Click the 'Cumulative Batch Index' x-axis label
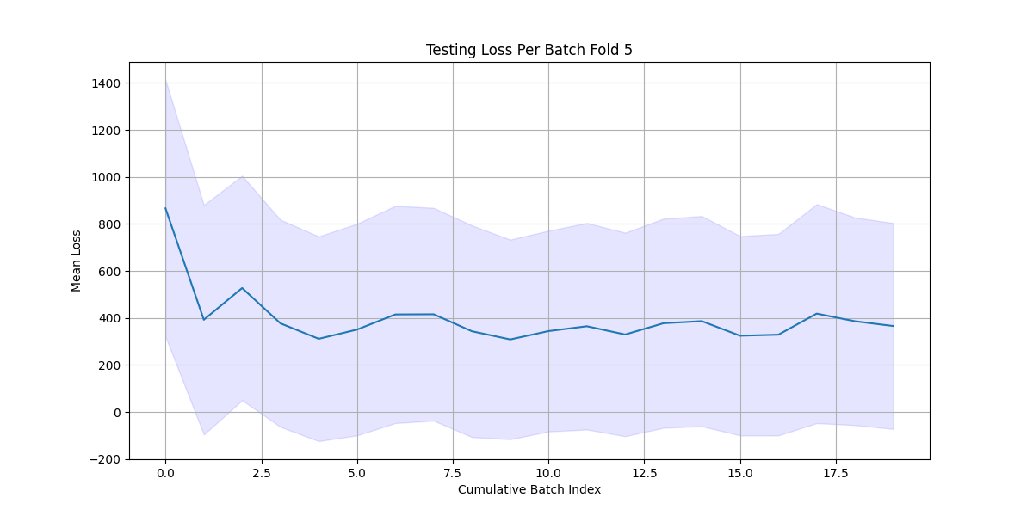The image size is (1033, 516). 529,489
